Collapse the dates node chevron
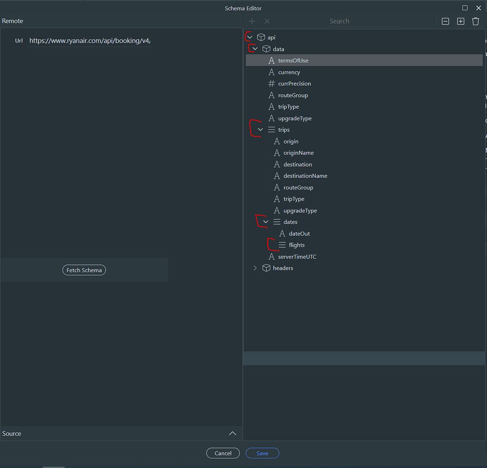The height and width of the screenshot is (468, 487). click(x=265, y=221)
